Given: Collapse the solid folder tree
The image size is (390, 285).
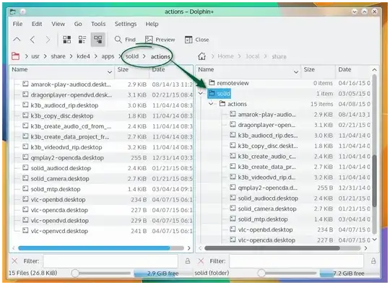Looking at the screenshot, I should [x=201, y=93].
